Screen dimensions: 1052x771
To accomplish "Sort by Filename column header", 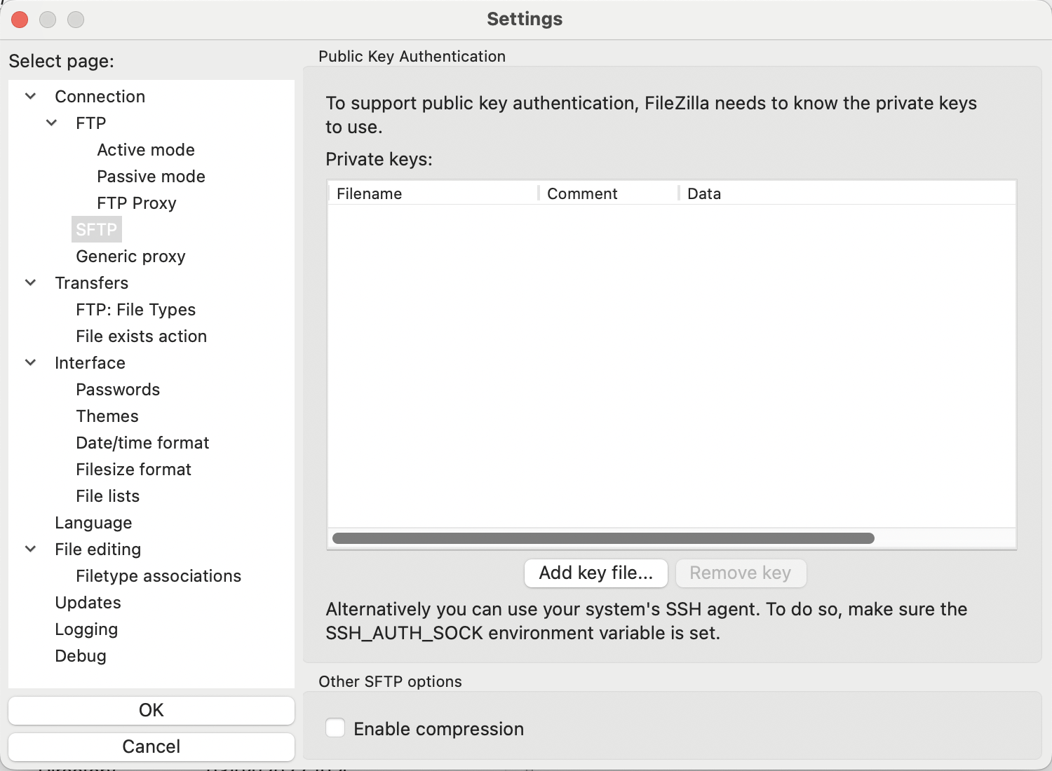I will 370,193.
